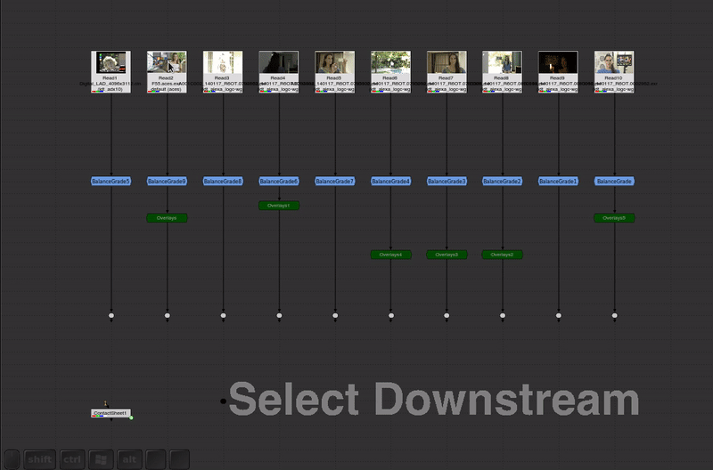Select the Read1 node thumbnail
The image size is (713, 470).
point(111,63)
